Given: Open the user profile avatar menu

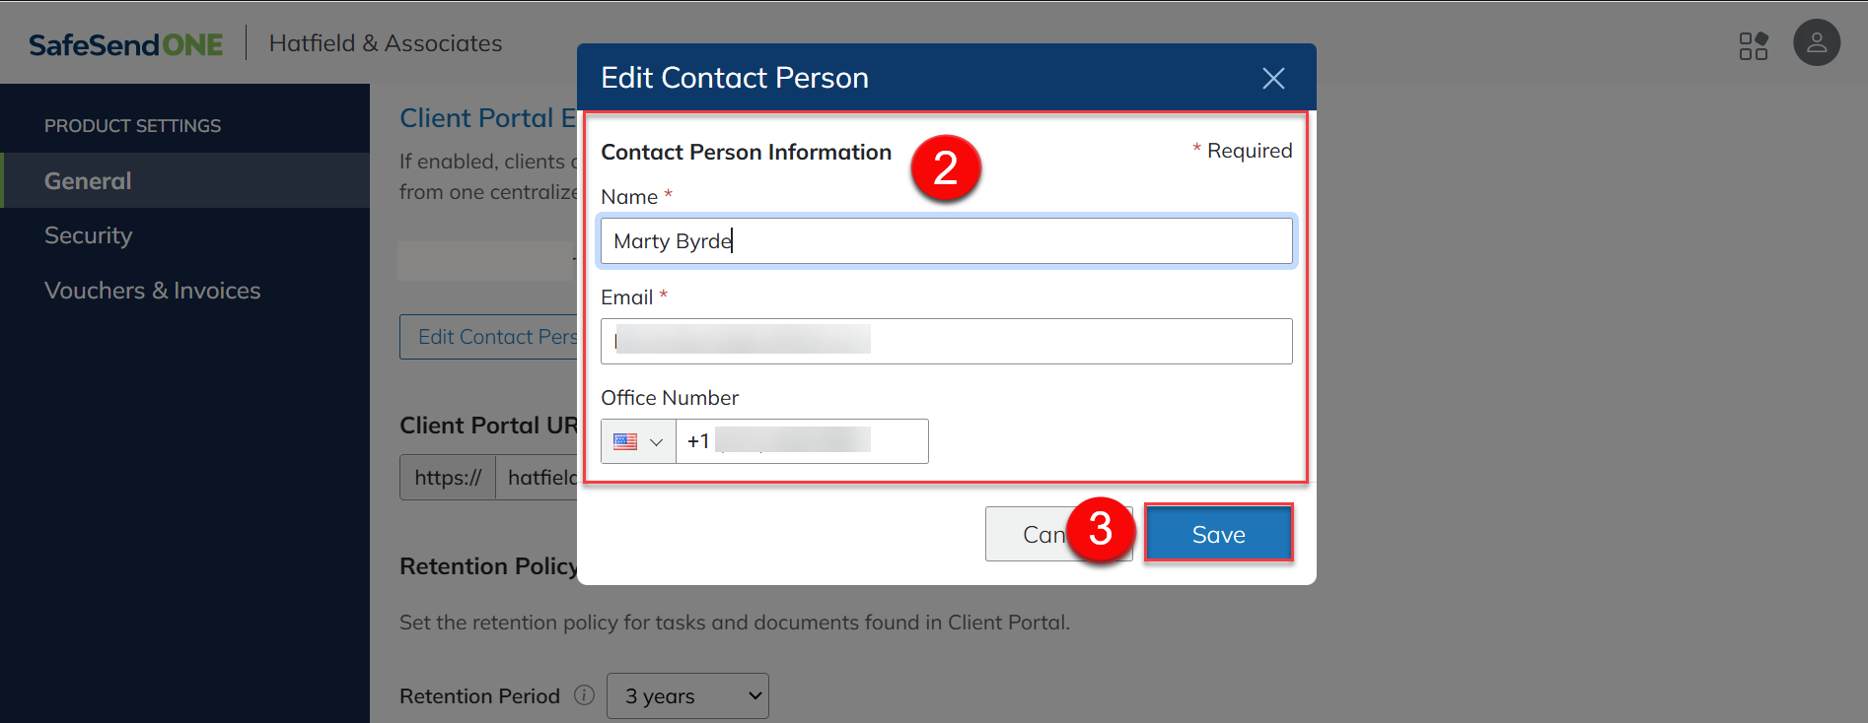Looking at the screenshot, I should 1816,43.
